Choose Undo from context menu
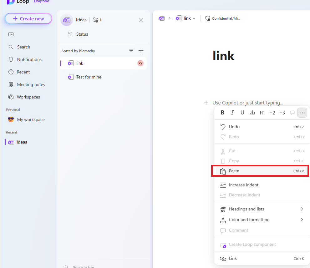This screenshot has width=310, height=268. pyautogui.click(x=262, y=127)
